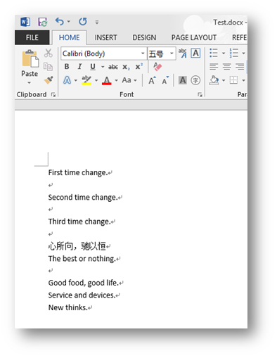Expand the font name dropdown arrow
Viewport: 277px width, 358px height.
pos(143,53)
